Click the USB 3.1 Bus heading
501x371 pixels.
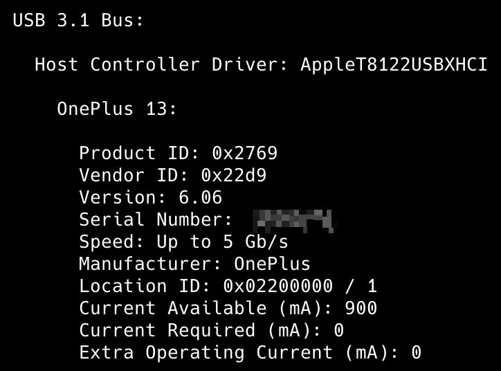[78, 21]
